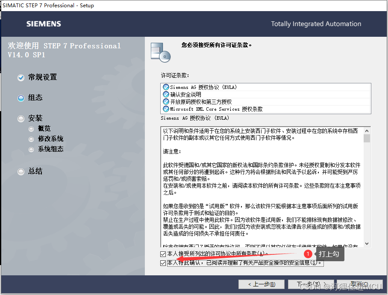This screenshot has height=295, width=388.
Task: Open the 系统组态 sub-step
Action: click(51, 149)
